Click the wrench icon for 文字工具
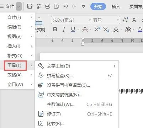143x128 pixels. [41, 66]
